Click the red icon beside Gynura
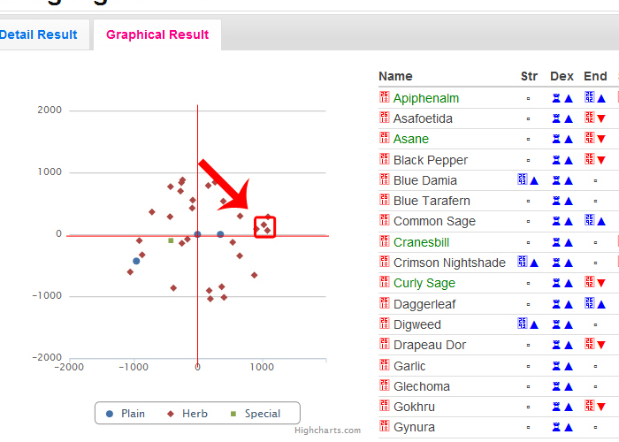This screenshot has width=619, height=442. [385, 427]
